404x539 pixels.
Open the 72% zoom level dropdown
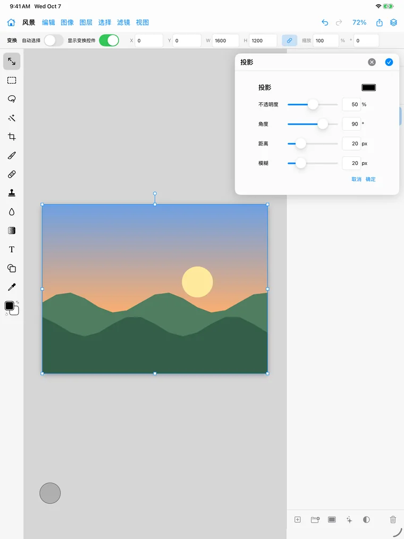coord(359,23)
